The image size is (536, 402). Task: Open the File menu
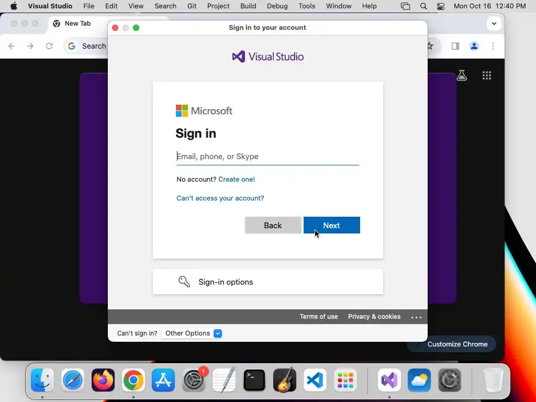click(x=88, y=6)
